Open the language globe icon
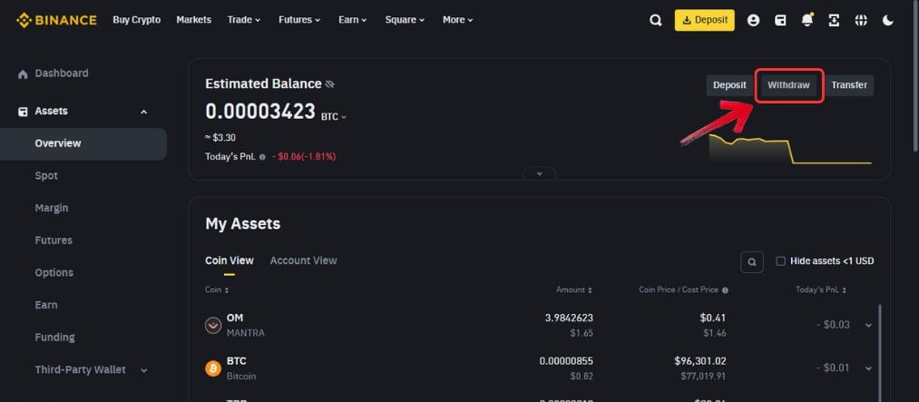 point(861,20)
